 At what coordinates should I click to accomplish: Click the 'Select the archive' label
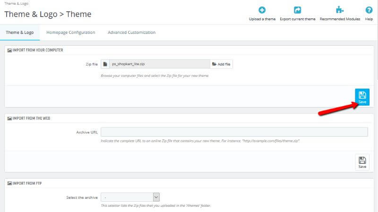82,197
